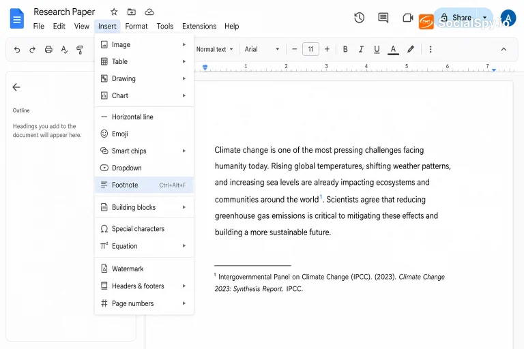Expand the Smart chips submenu
524x349 pixels.
pyautogui.click(x=144, y=151)
